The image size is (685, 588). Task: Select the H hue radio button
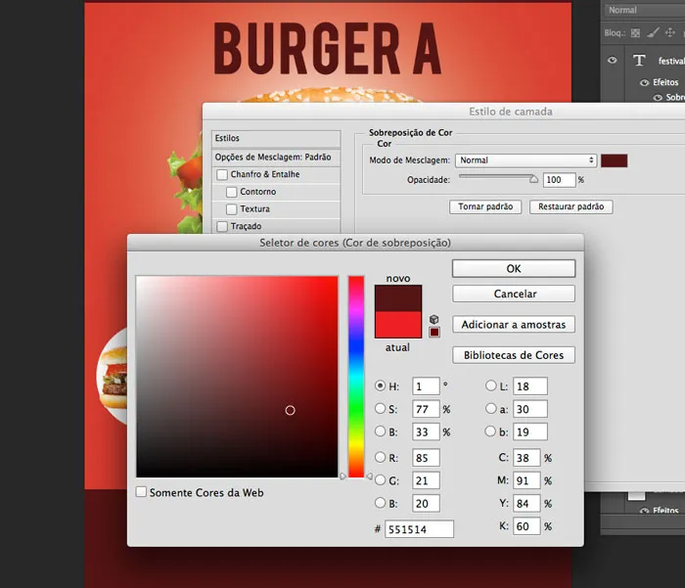coord(380,385)
